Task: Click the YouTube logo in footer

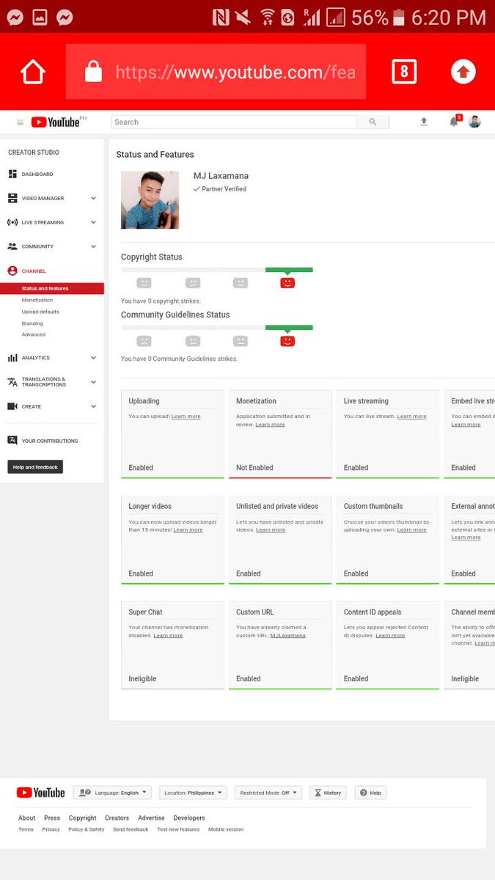Action: (x=40, y=793)
